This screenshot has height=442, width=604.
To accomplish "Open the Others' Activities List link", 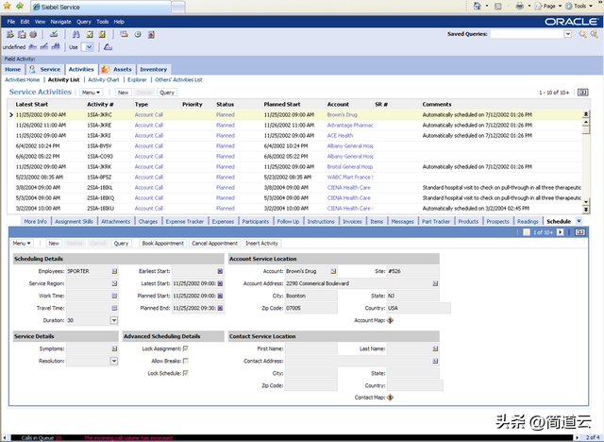I will click(178, 79).
